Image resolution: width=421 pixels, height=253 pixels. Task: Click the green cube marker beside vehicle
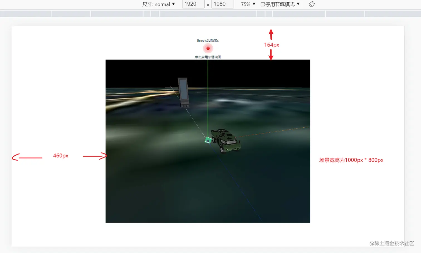(208, 140)
